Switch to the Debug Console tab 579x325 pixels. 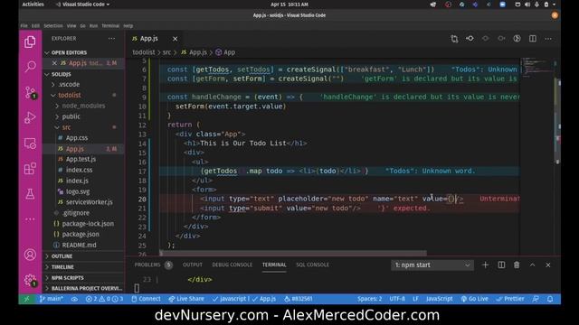233,265
